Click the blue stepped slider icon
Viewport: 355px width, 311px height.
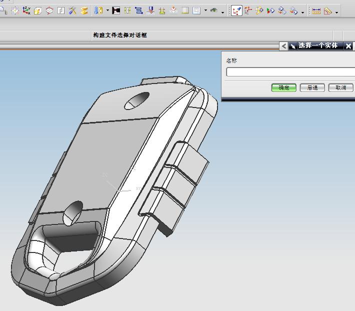point(139,10)
